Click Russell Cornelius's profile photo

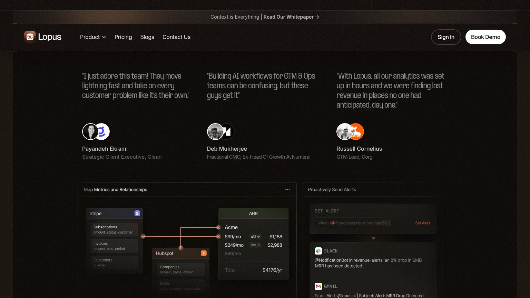[344, 131]
